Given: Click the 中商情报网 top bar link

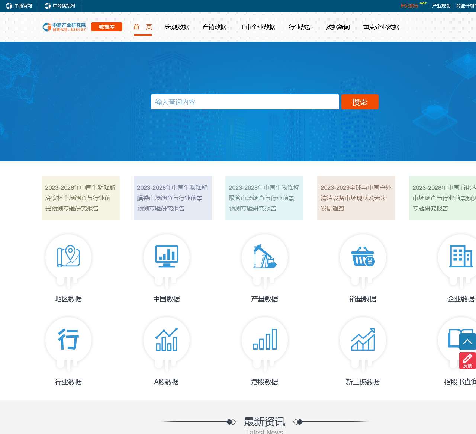Looking at the screenshot, I should coord(60,6).
